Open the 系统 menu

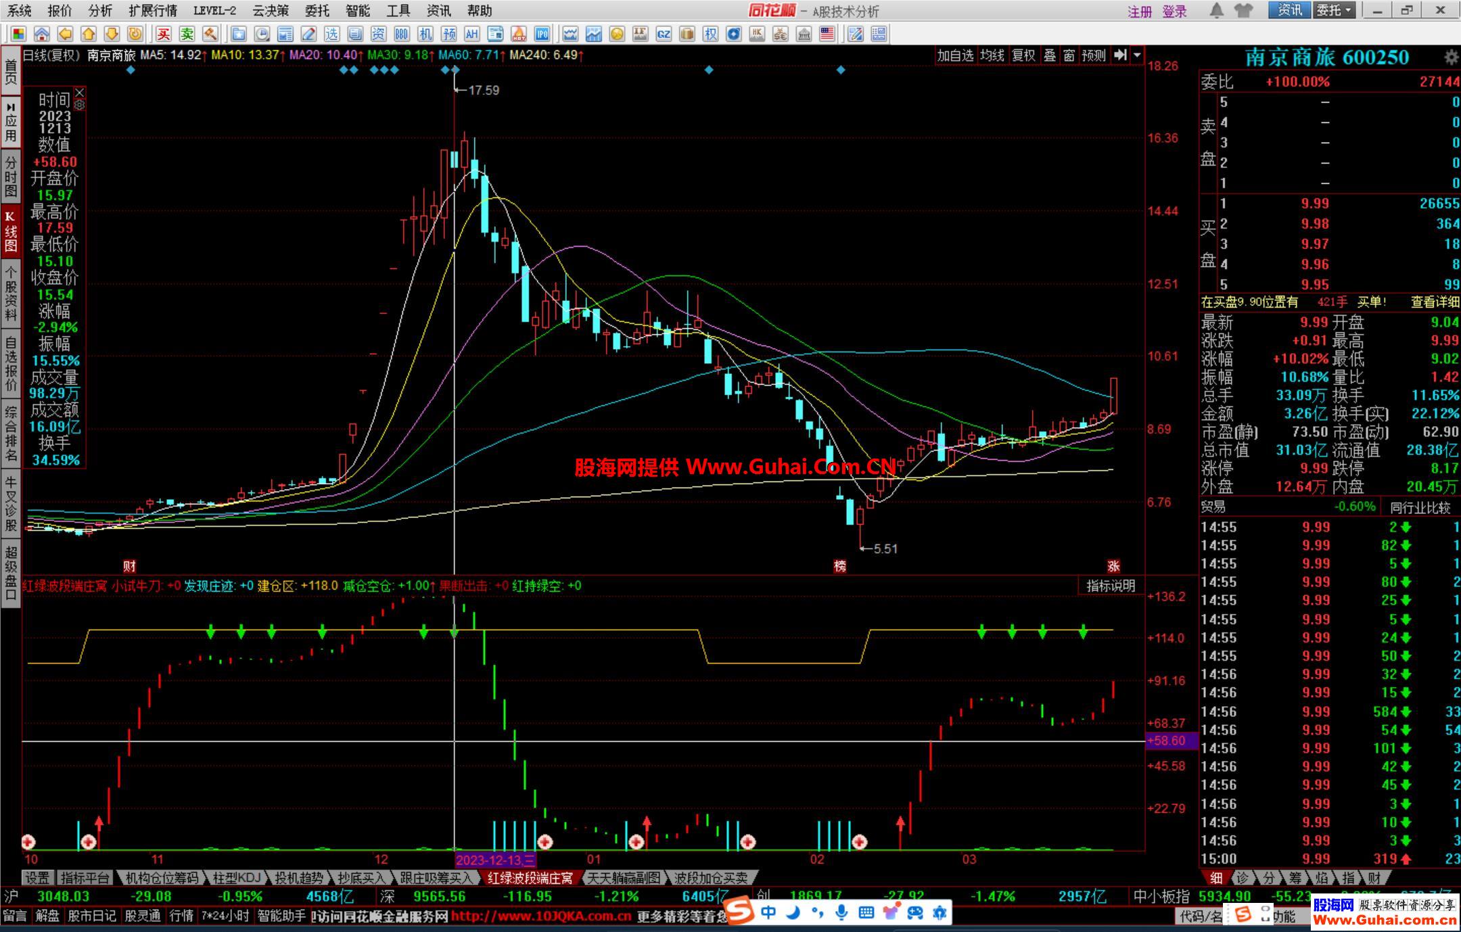pos(19,11)
